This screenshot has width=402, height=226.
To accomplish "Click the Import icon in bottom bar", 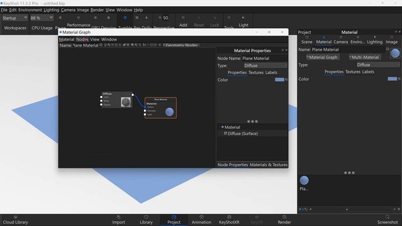I will pyautogui.click(x=119, y=217).
